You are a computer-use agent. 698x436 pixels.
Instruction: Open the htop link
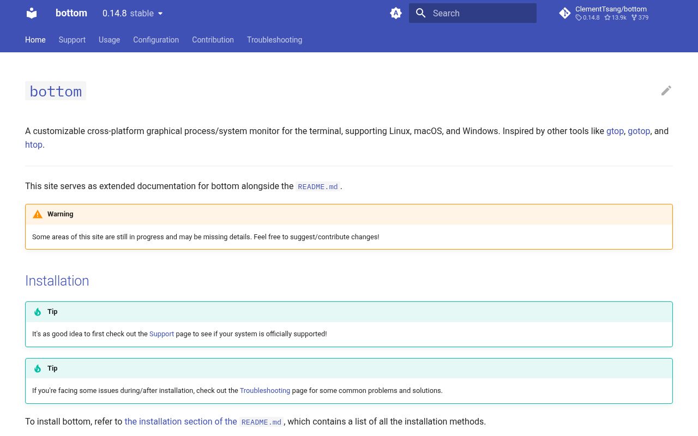point(34,144)
